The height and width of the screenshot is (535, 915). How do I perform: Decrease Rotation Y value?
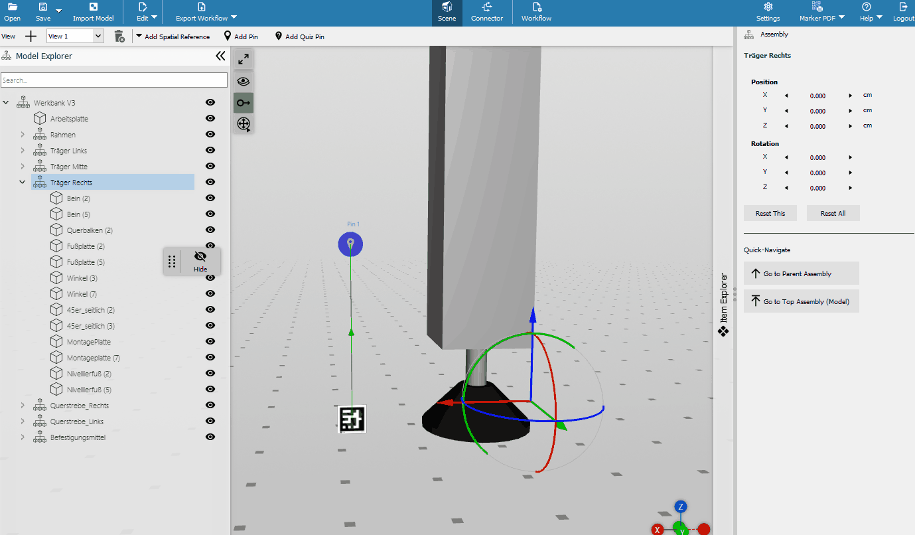point(786,173)
